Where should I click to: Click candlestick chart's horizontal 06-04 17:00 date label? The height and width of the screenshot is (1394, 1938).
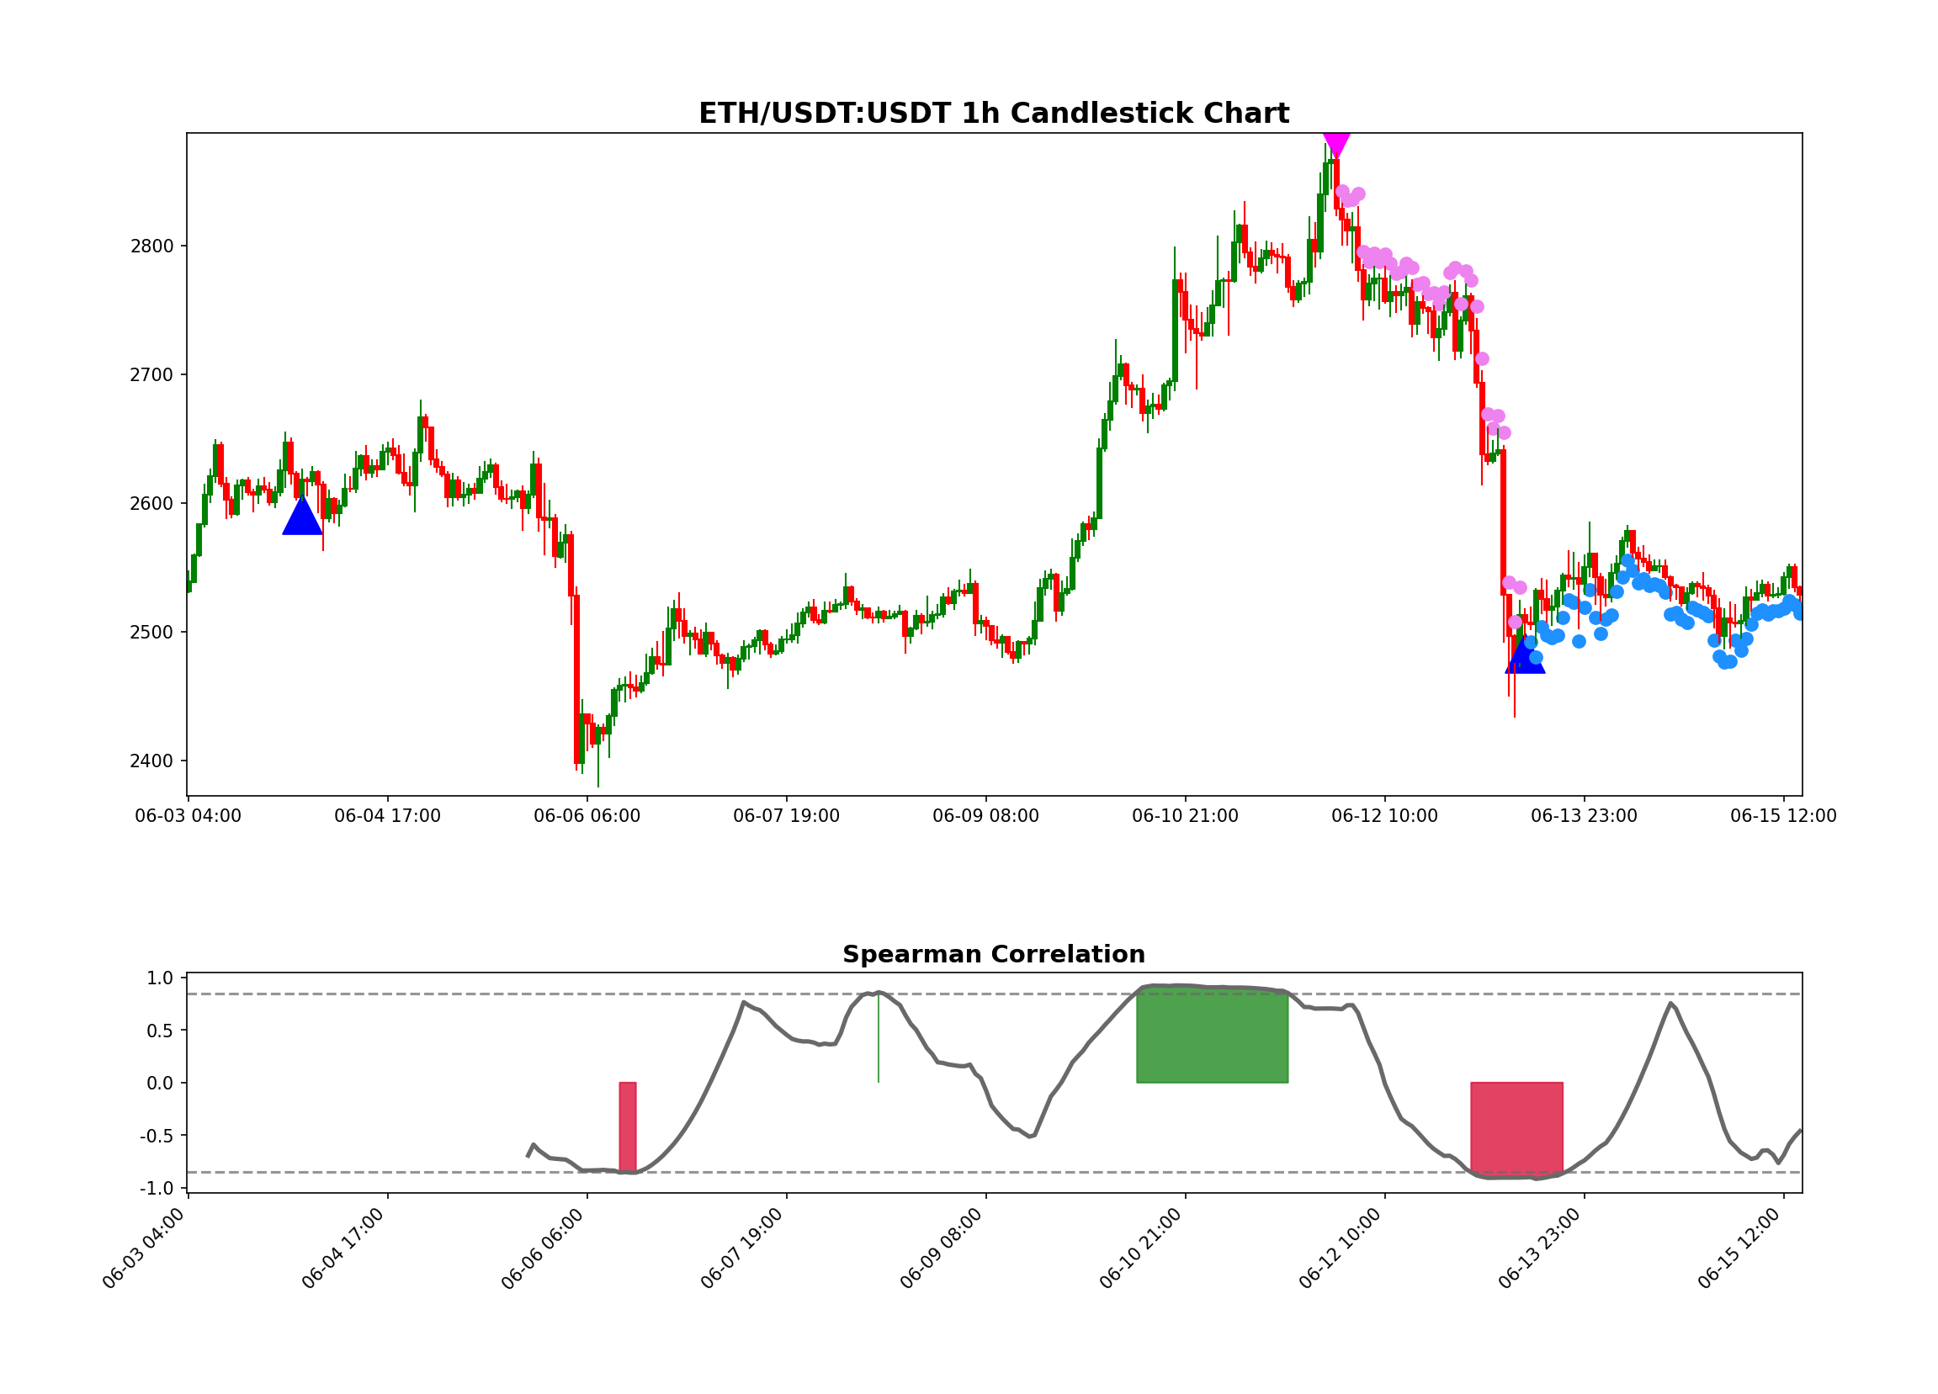click(388, 817)
